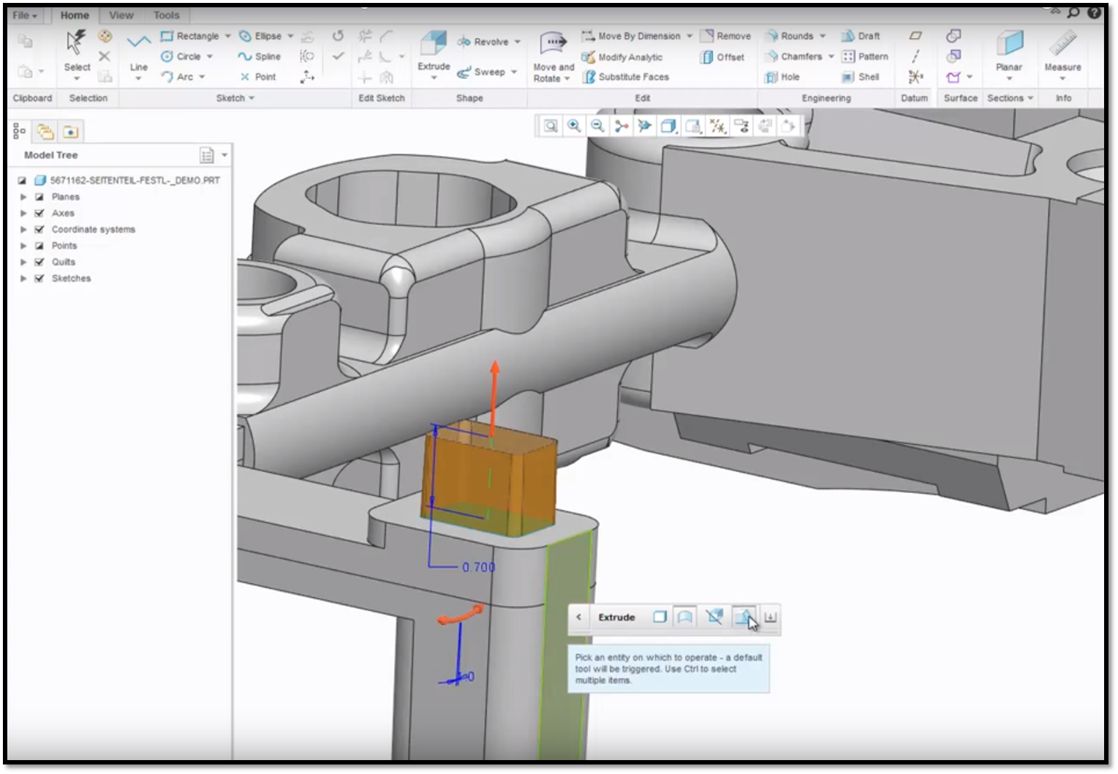Accept sketch with the checkmark icon
Image resolution: width=1118 pixels, height=774 pixels.
pos(338,56)
